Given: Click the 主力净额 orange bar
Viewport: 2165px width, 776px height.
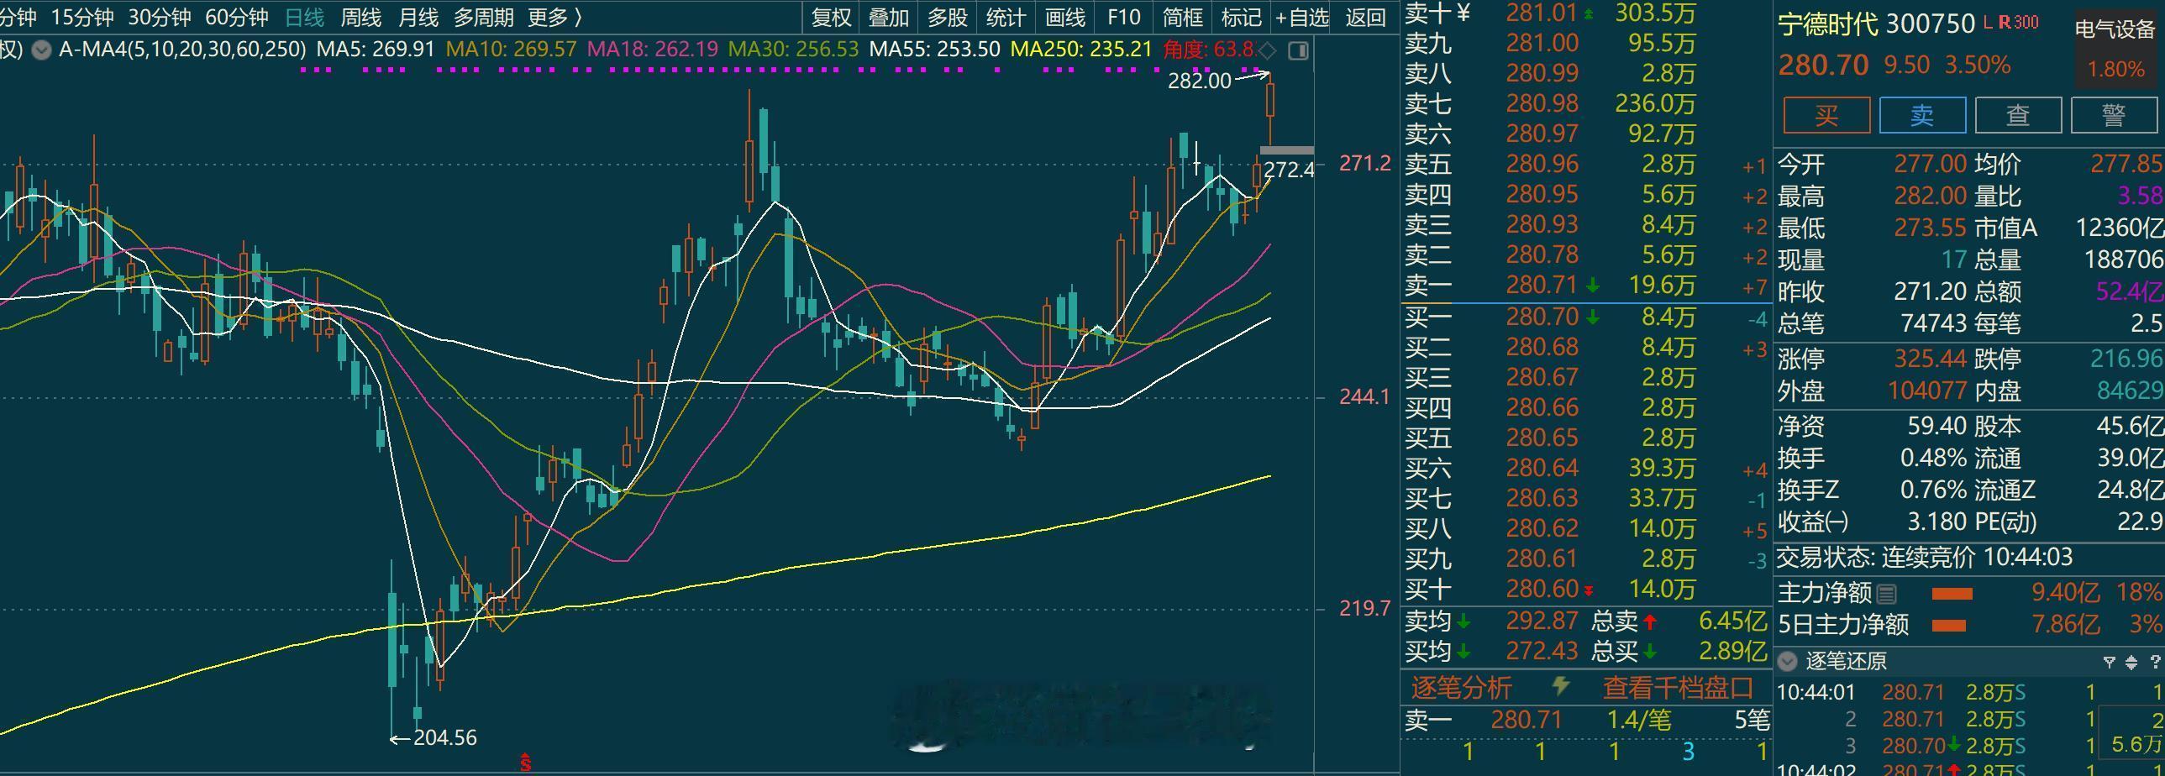Looking at the screenshot, I should coord(1952,595).
